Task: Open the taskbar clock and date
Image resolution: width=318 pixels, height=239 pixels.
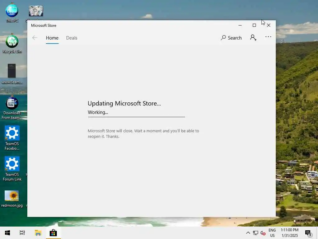Action: coord(290,233)
